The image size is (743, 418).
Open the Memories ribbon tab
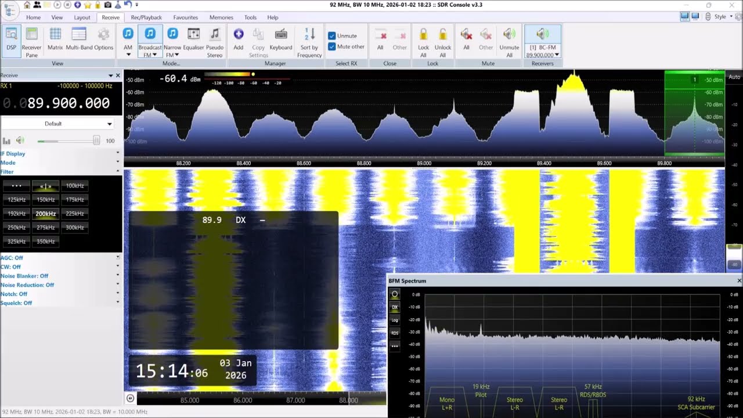(221, 17)
